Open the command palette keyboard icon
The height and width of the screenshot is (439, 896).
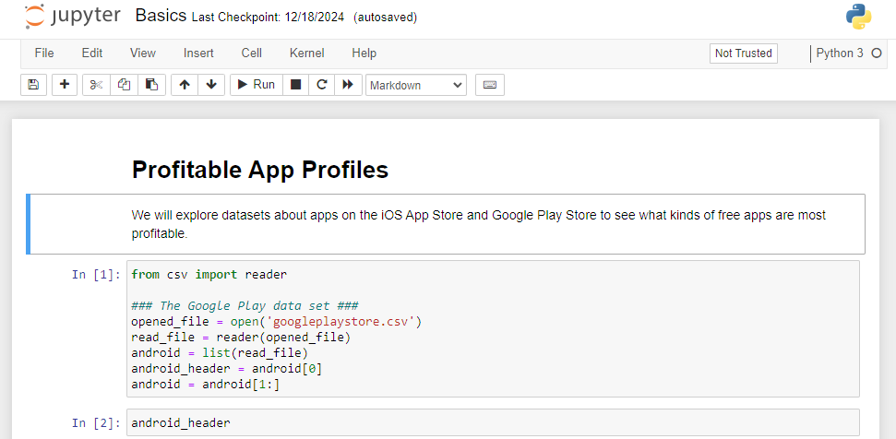[x=490, y=85]
